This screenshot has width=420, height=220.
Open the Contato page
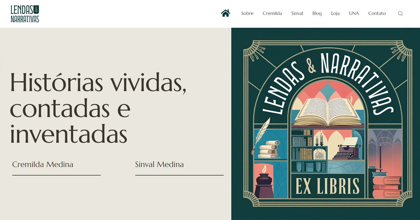[377, 13]
